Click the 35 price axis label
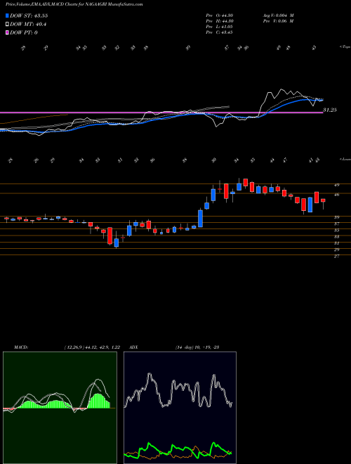The image size is (351, 464). click(336, 230)
